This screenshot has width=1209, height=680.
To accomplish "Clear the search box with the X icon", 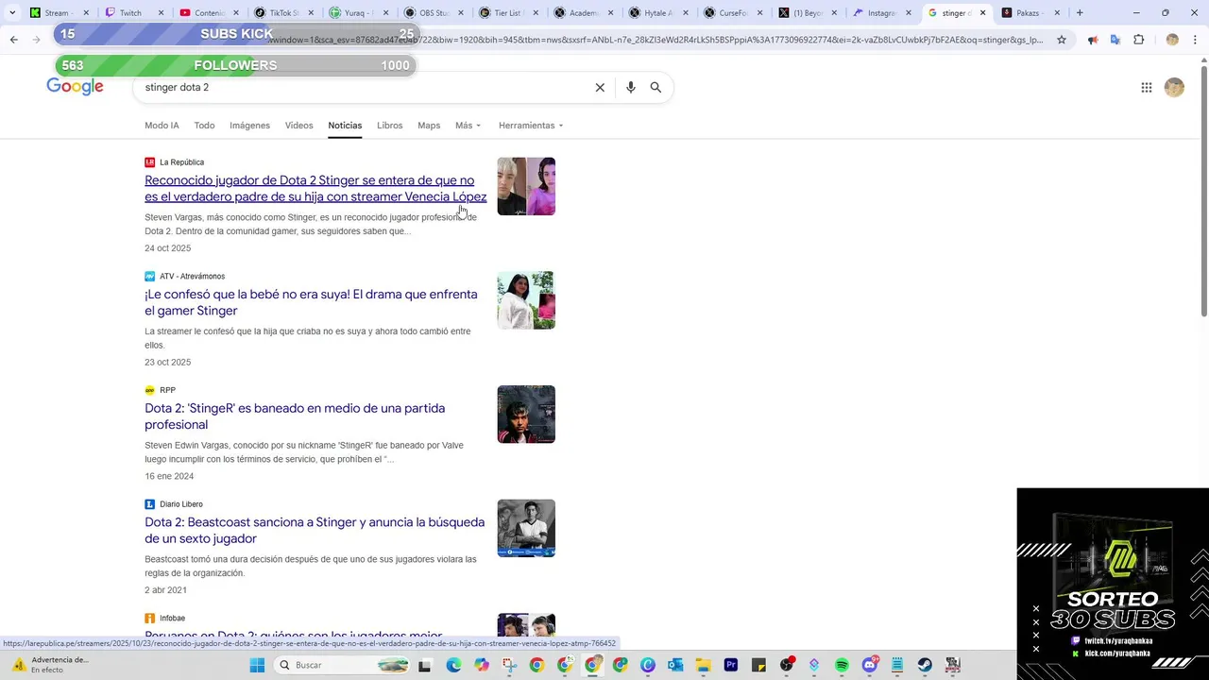I will pos(600,87).
